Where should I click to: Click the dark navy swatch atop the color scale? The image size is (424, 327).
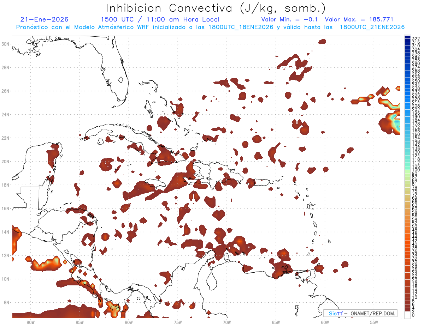[x=408, y=37]
